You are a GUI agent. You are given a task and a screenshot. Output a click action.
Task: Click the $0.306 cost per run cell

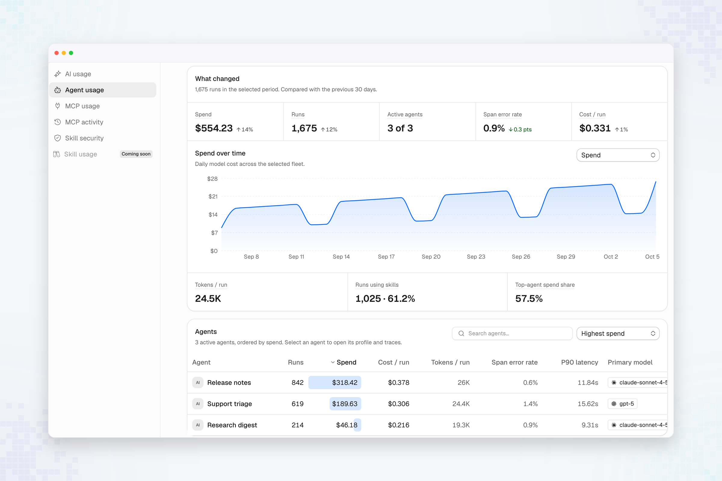click(398, 404)
